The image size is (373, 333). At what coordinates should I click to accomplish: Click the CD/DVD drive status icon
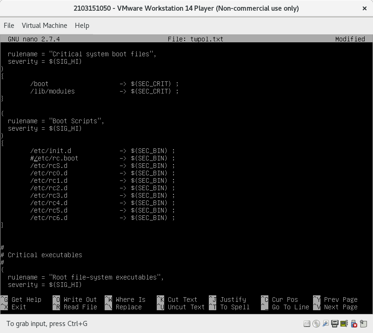point(316,323)
